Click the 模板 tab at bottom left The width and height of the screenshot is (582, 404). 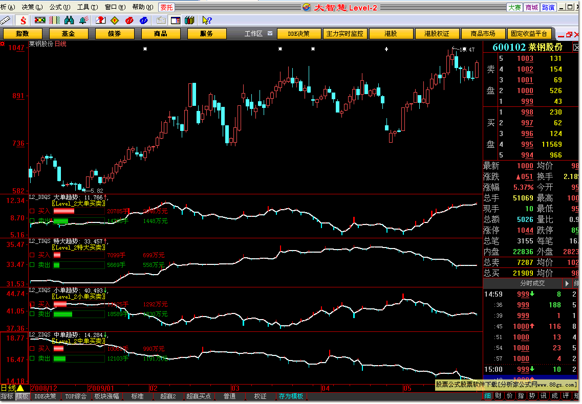point(22,396)
